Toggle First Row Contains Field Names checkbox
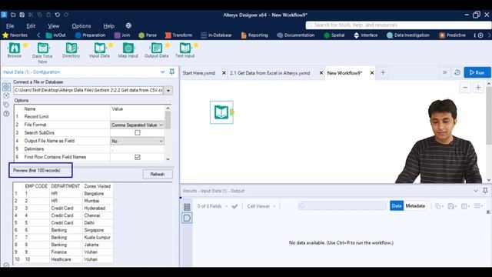The image size is (492, 277). pyautogui.click(x=138, y=157)
